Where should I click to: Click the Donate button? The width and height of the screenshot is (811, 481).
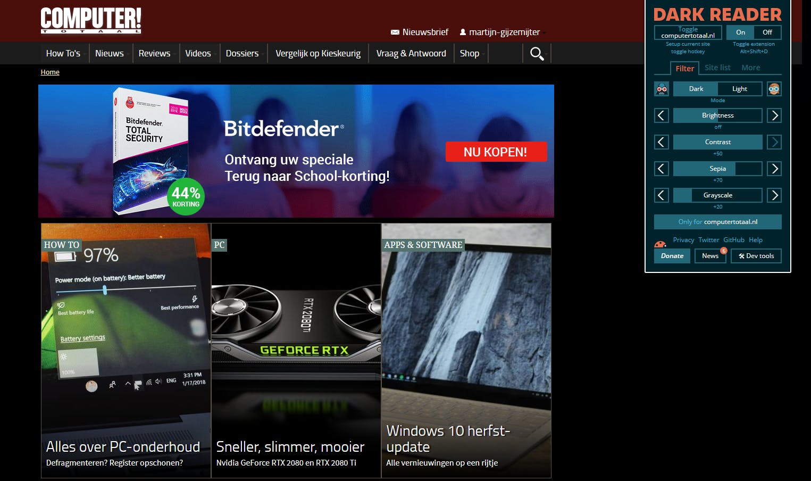[672, 256]
